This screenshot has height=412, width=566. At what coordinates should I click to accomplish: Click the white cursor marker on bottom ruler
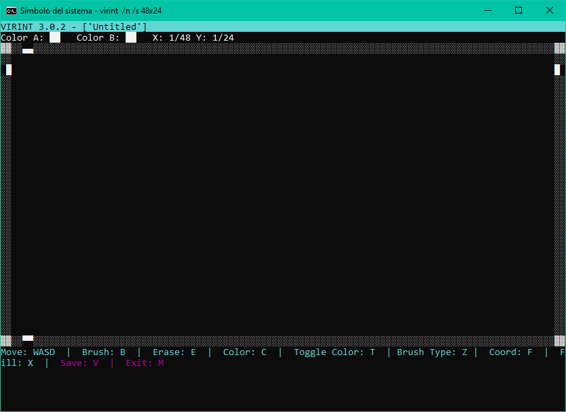[28, 338]
